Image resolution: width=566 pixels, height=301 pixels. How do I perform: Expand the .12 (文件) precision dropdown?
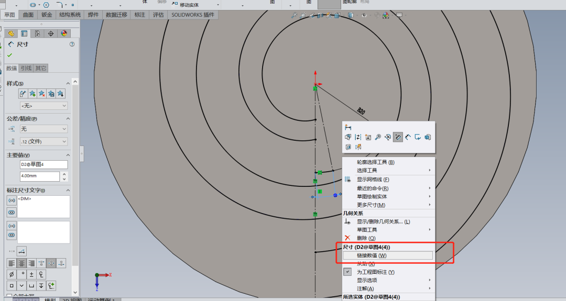tap(43, 141)
